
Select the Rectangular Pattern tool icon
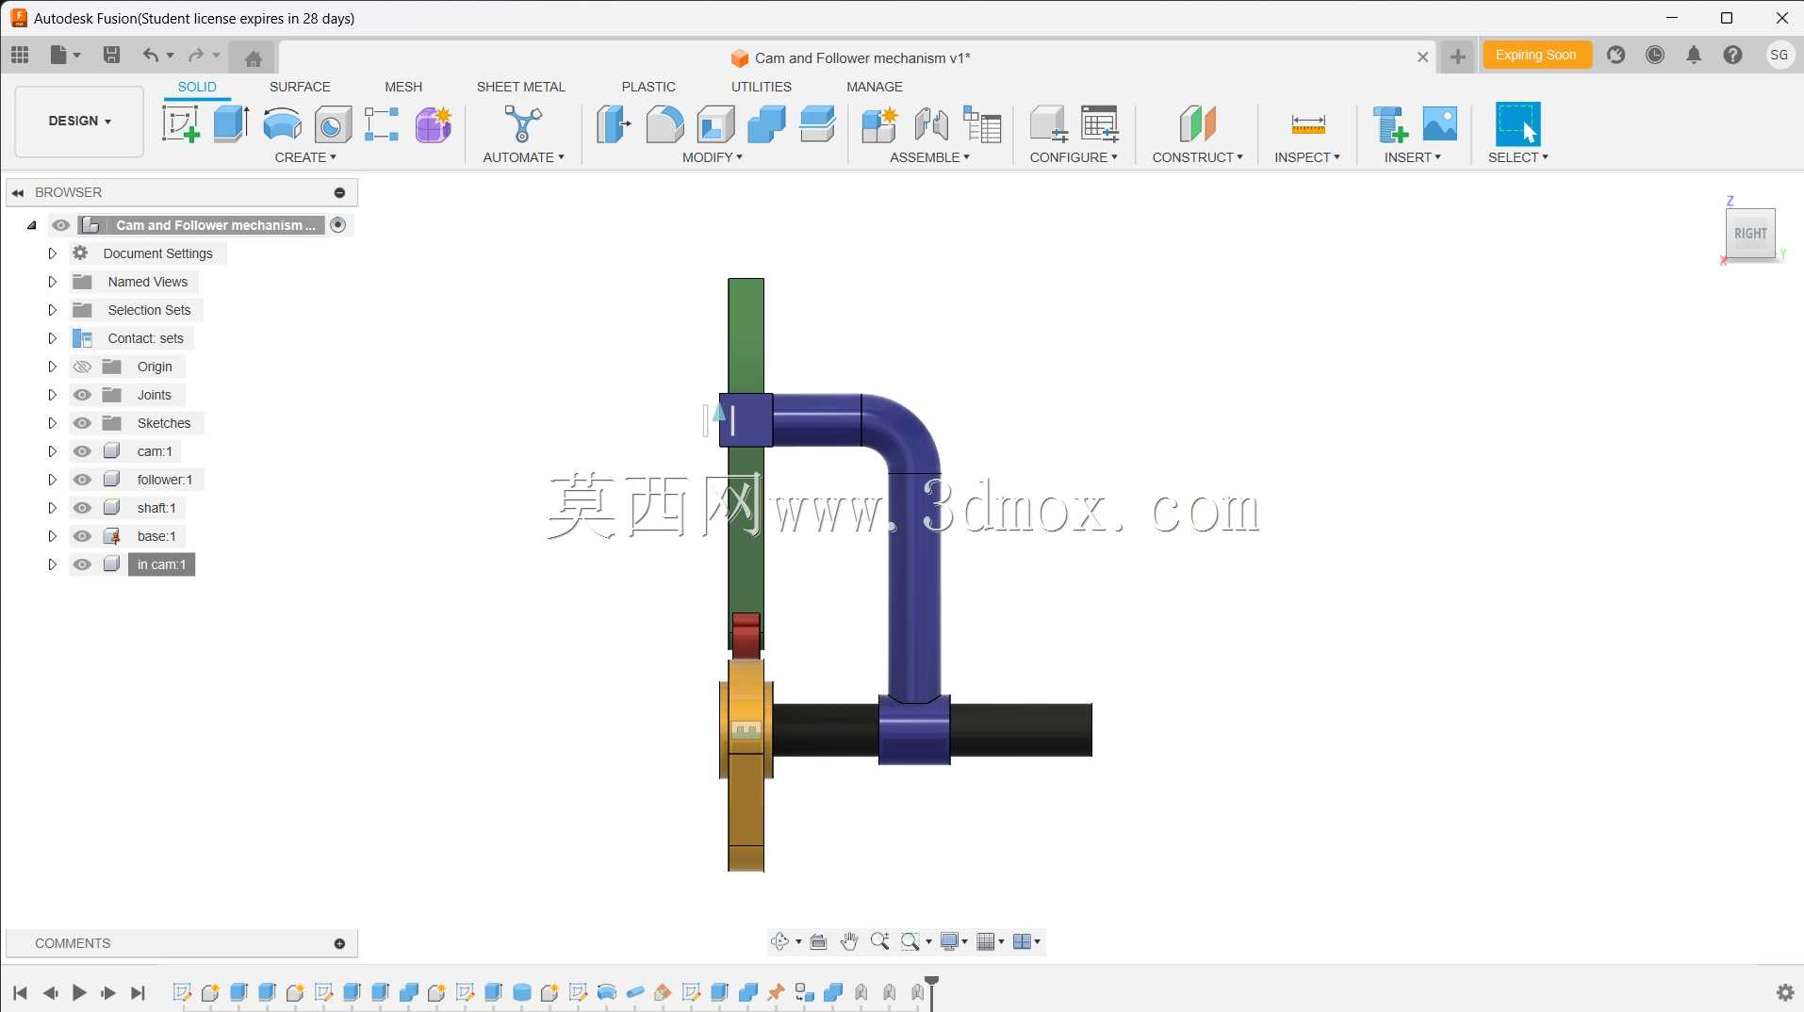click(382, 123)
